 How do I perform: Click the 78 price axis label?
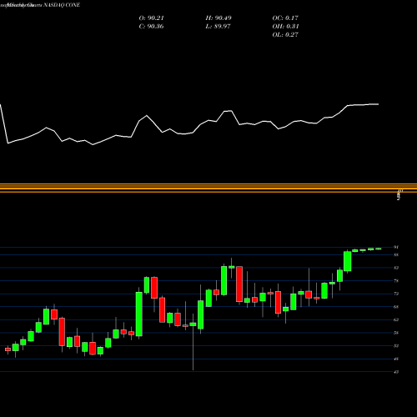click(x=396, y=281)
